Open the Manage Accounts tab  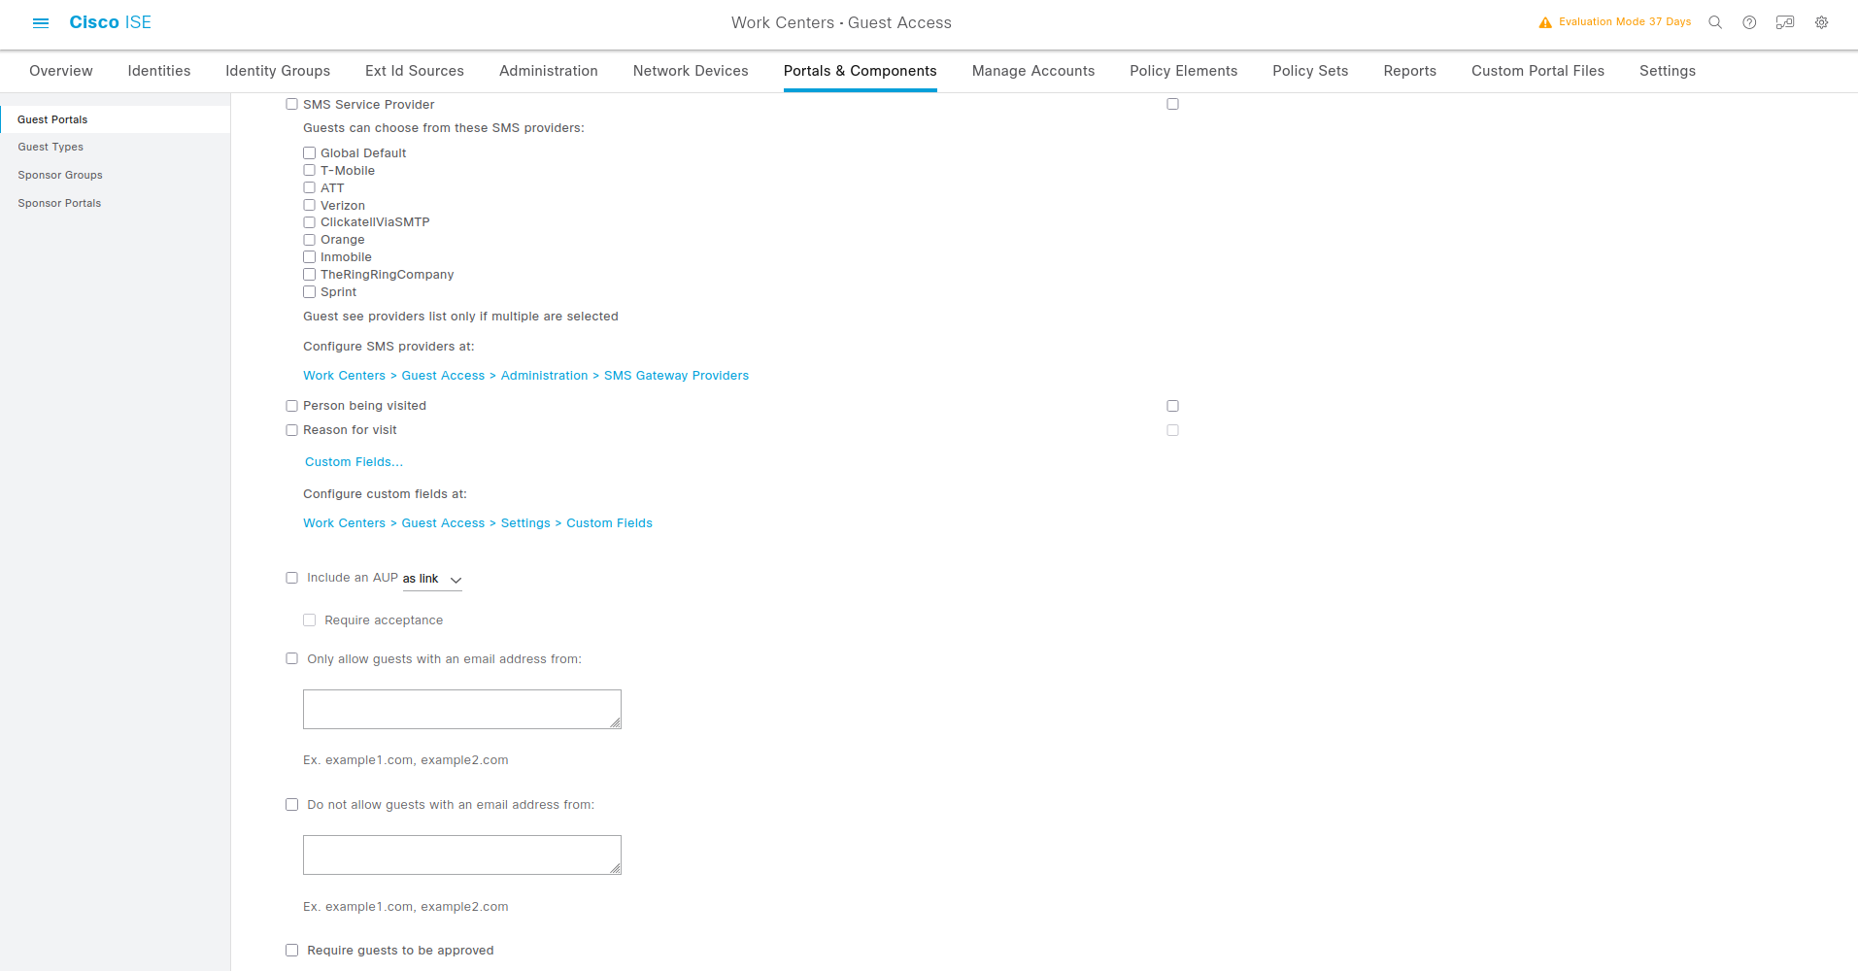1033,71
